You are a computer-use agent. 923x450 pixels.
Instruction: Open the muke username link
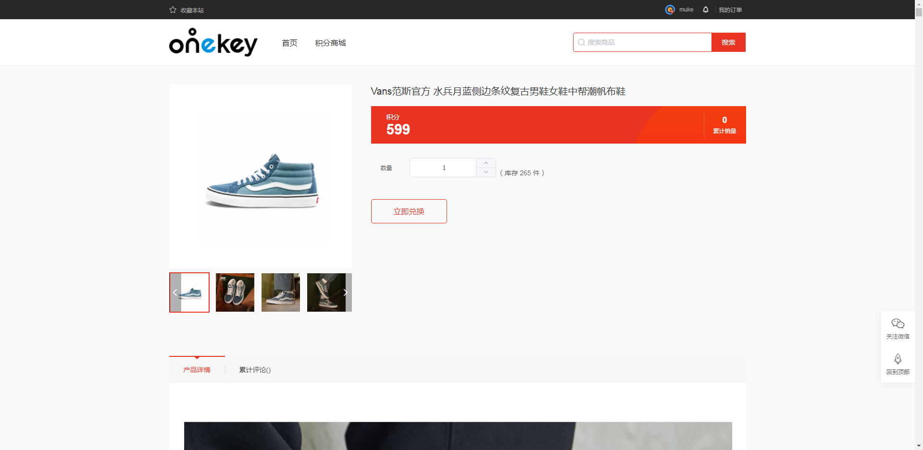686,10
